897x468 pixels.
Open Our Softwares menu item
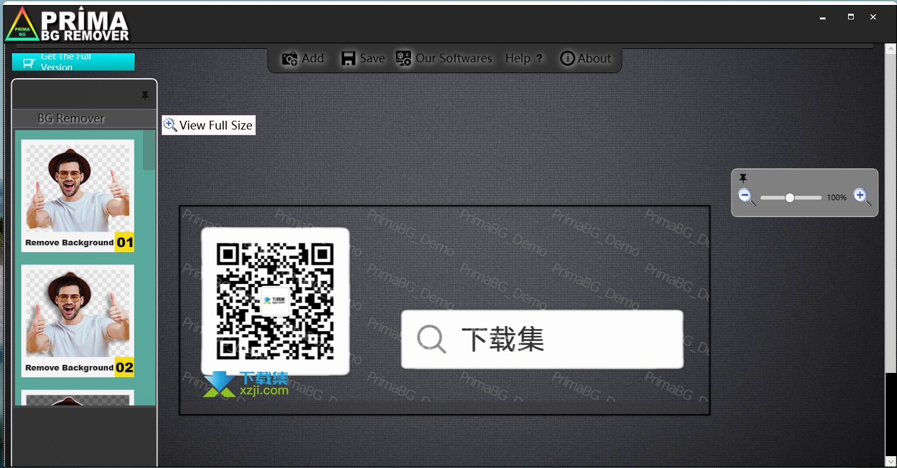(444, 58)
